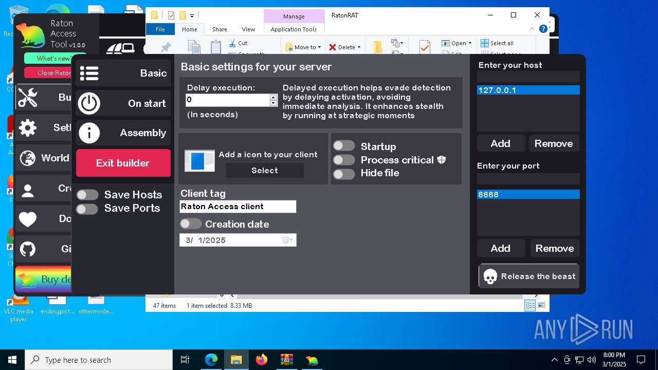Open Firefox from the taskbar
Image resolution: width=658 pixels, height=370 pixels.
pos(262,360)
